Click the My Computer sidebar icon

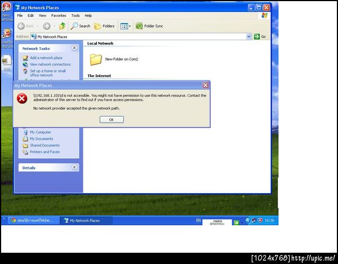25,132
